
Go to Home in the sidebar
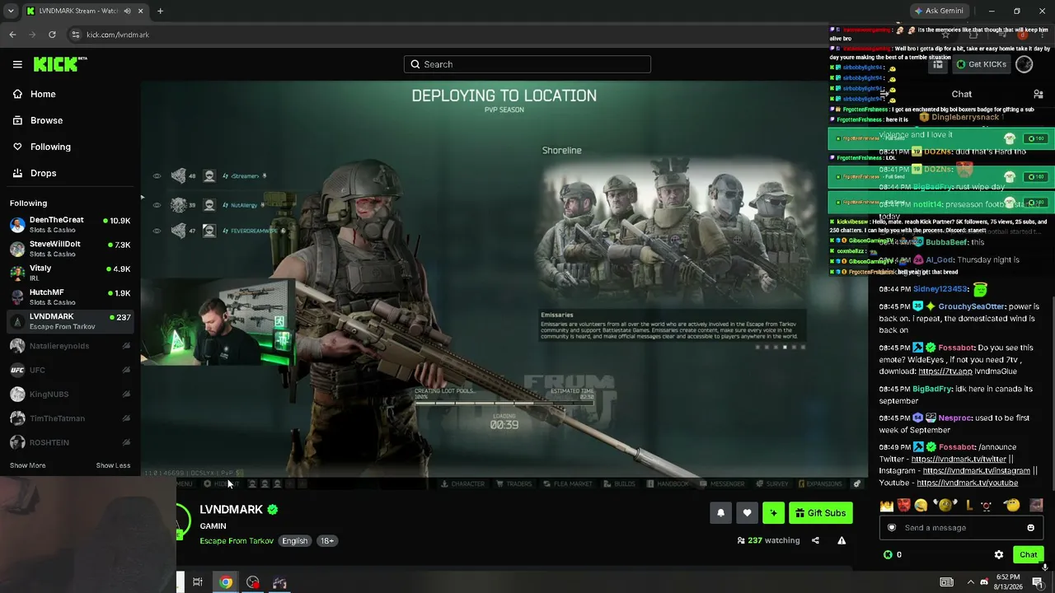[70, 94]
